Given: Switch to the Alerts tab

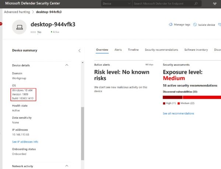Looking at the screenshot, I should click(x=118, y=50).
